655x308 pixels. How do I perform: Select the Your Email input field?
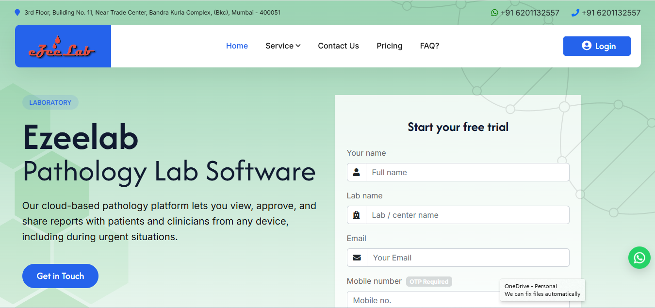(x=467, y=258)
